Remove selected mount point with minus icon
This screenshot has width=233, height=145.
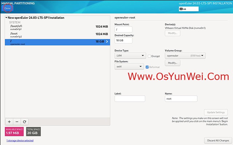point(17,122)
